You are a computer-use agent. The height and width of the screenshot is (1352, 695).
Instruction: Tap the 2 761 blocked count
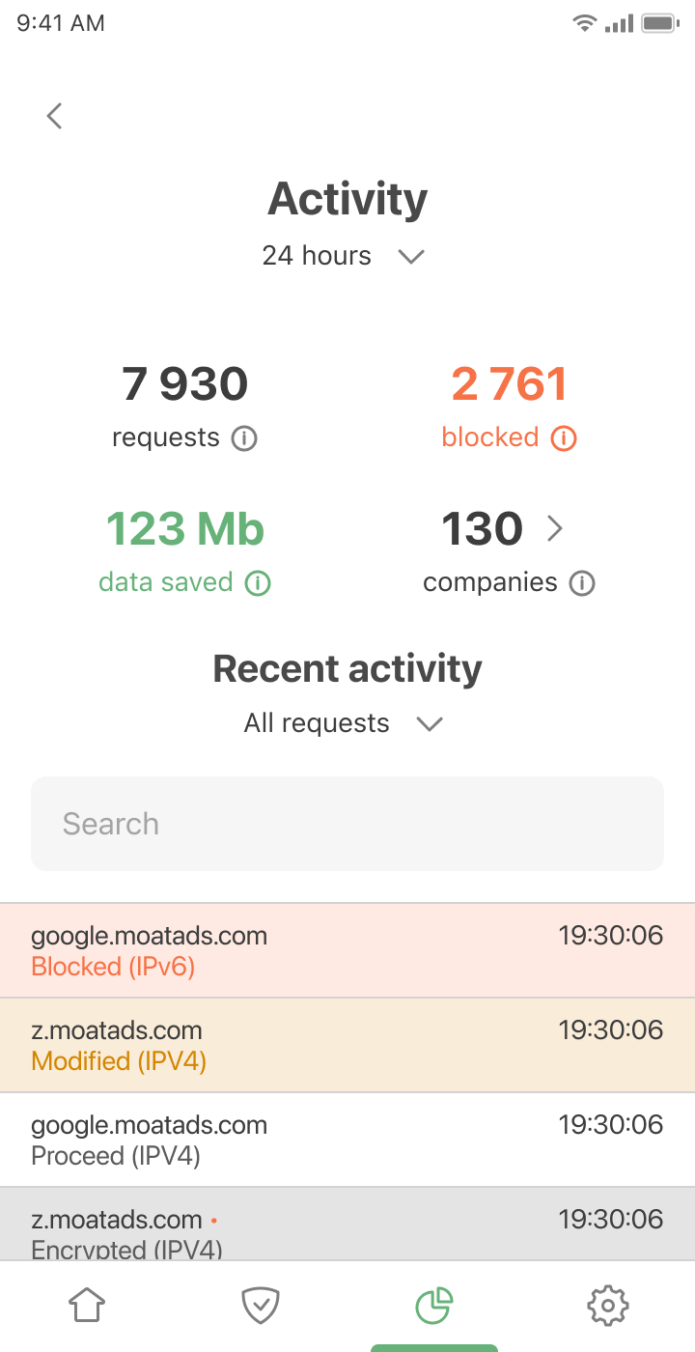point(509,384)
